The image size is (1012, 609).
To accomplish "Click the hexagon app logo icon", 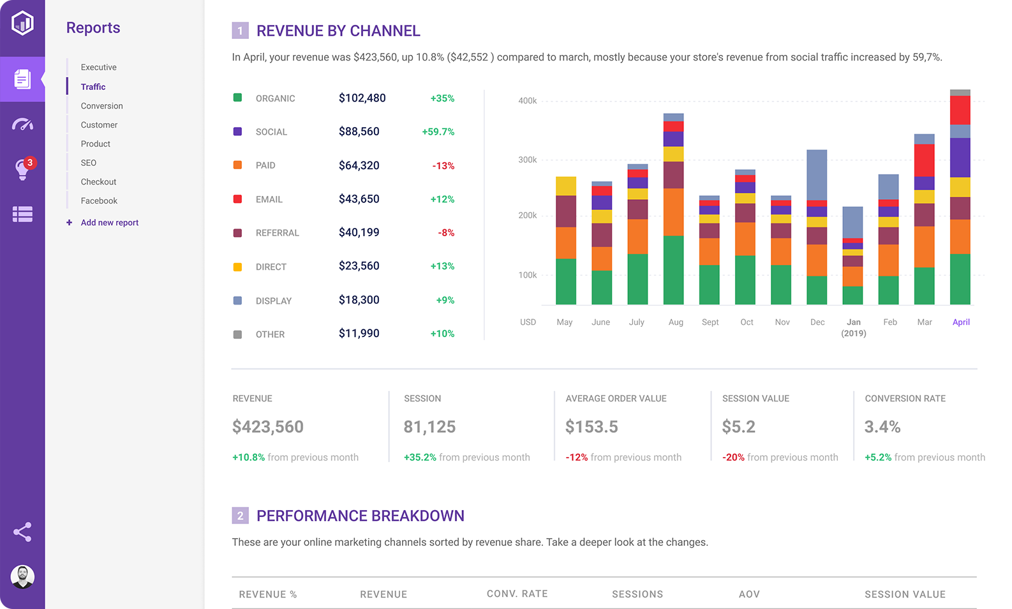I will point(22,24).
